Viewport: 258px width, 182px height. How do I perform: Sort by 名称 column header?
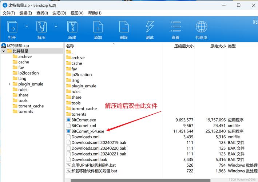click(70, 46)
